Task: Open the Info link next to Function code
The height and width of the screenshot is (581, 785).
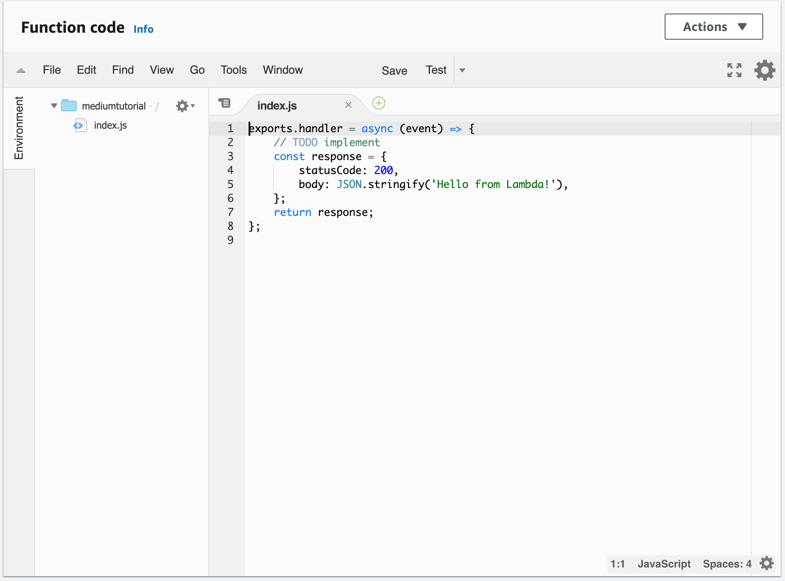Action: point(143,29)
